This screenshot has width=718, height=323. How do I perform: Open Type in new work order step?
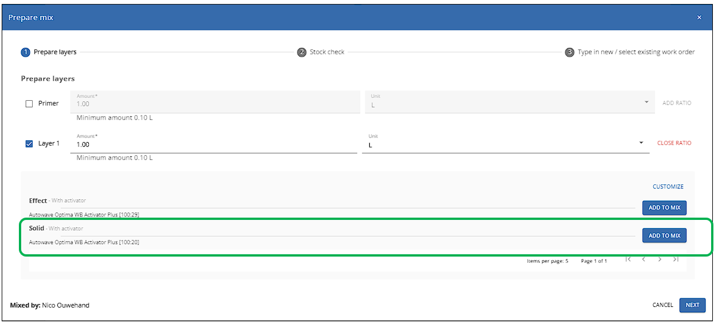[636, 52]
